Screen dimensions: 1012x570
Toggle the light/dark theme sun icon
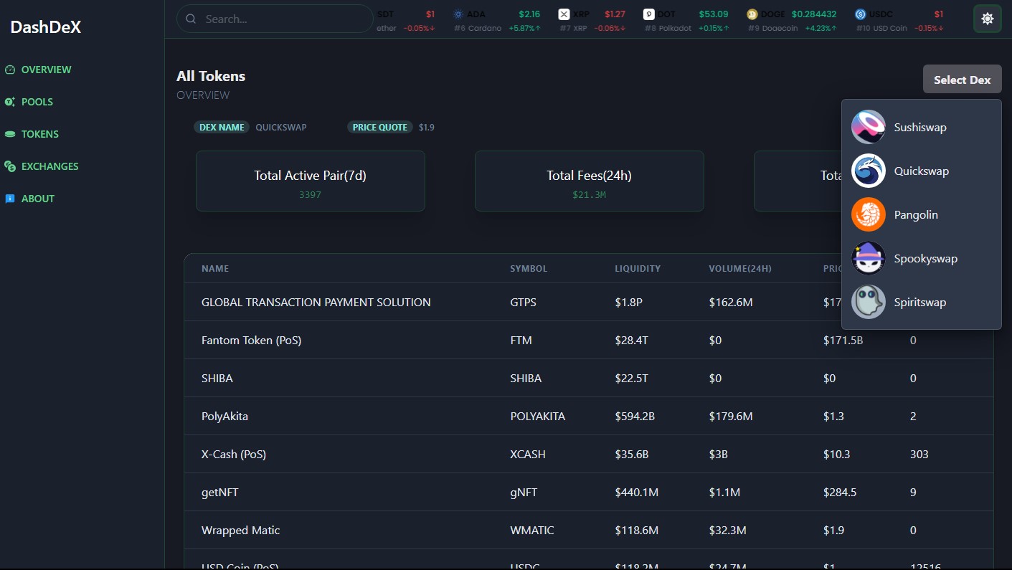click(987, 19)
